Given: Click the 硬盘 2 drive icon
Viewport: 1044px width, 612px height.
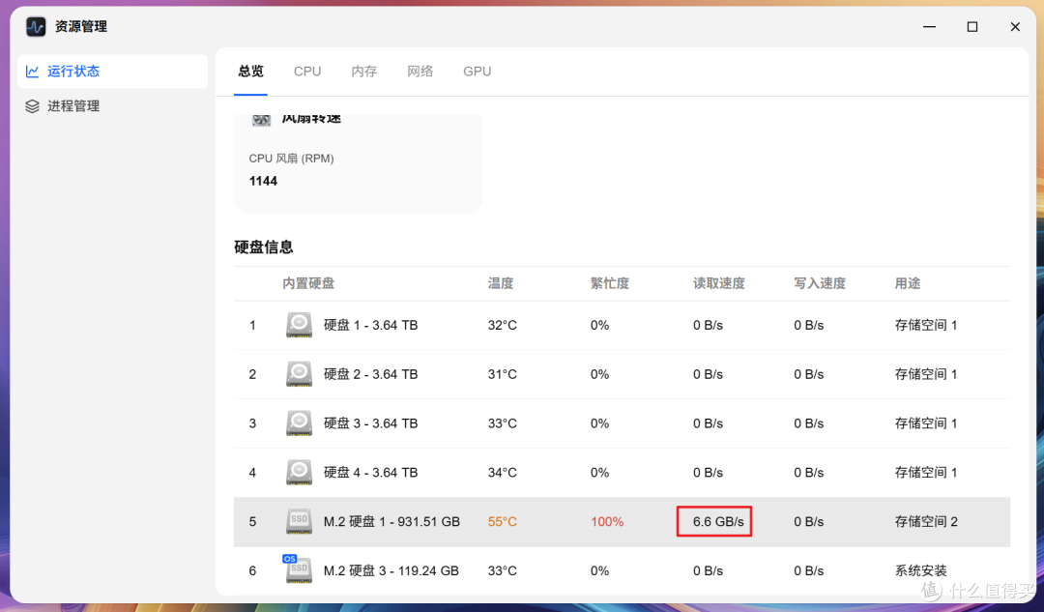Looking at the screenshot, I should coord(299,374).
